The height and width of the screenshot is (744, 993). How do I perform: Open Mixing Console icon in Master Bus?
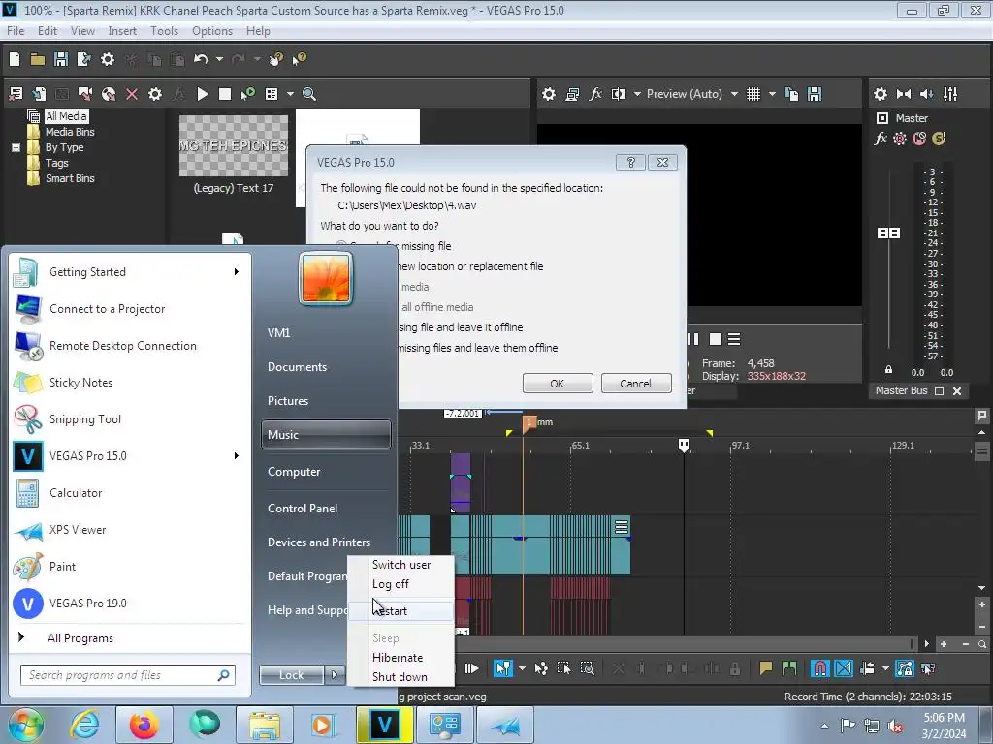click(x=950, y=94)
